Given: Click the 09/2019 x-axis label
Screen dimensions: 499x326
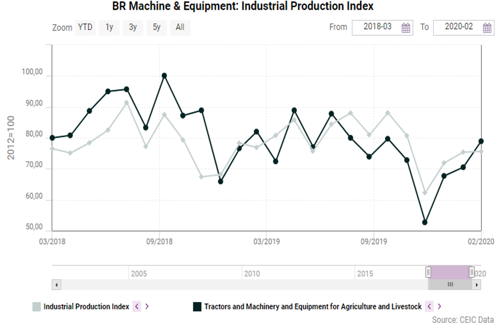Looking at the screenshot, I should [374, 242].
